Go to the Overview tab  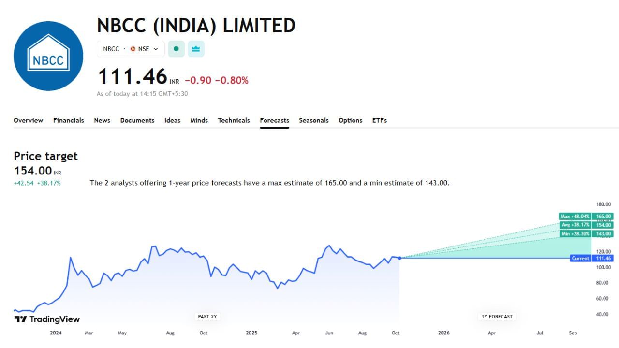tap(28, 120)
